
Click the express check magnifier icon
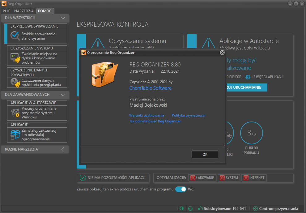click(15, 36)
